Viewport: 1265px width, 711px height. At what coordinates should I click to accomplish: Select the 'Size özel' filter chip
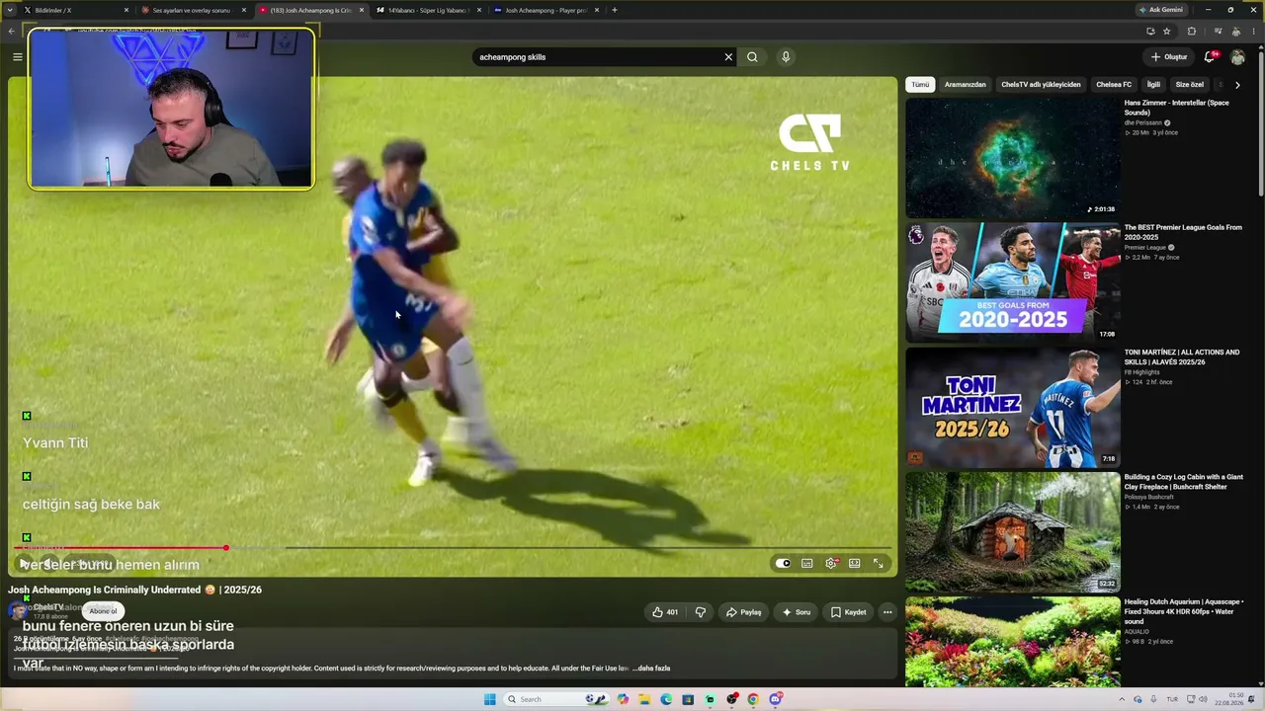(x=1190, y=85)
